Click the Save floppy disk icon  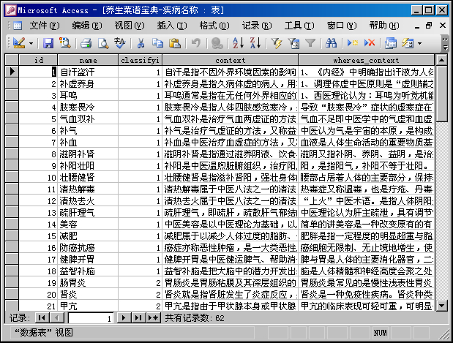click(48, 43)
